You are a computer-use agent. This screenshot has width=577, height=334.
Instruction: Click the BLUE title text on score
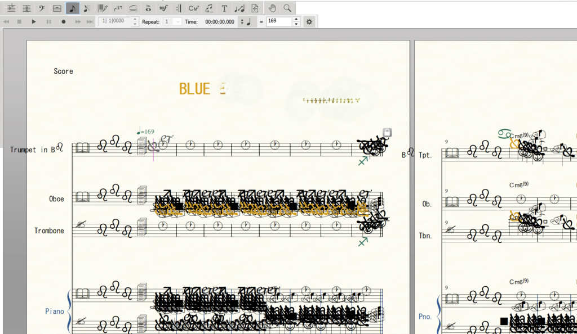tap(194, 89)
